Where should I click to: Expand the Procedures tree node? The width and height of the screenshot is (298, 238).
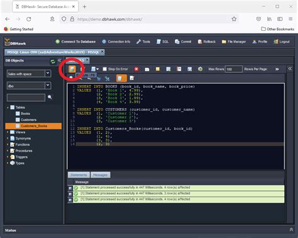coord(8,151)
